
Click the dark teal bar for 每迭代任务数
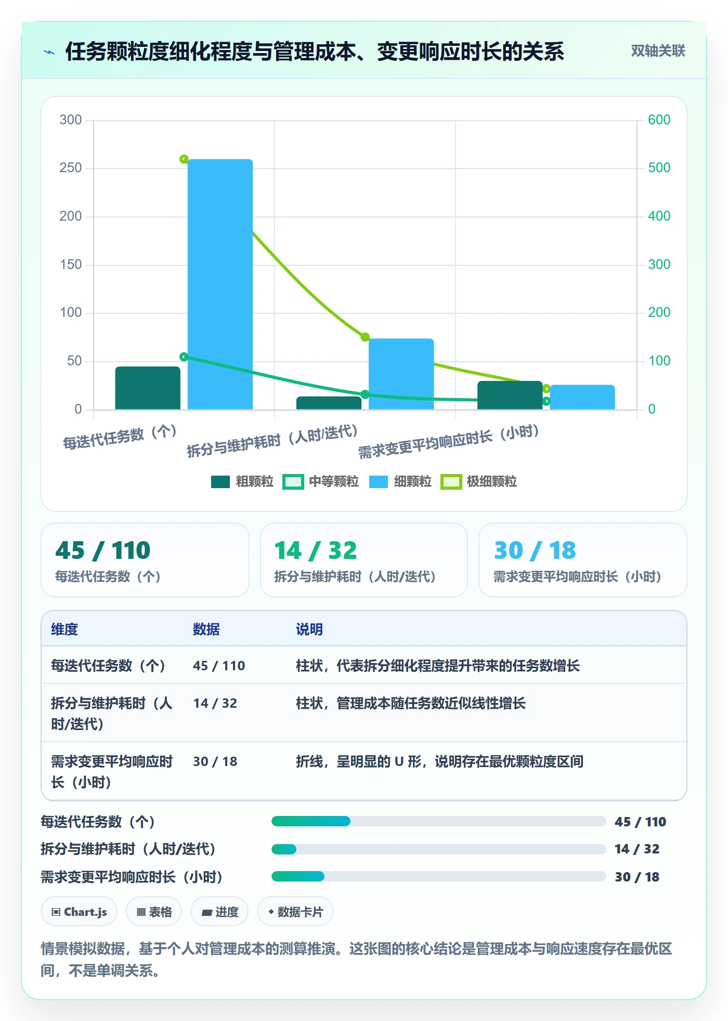point(148,388)
